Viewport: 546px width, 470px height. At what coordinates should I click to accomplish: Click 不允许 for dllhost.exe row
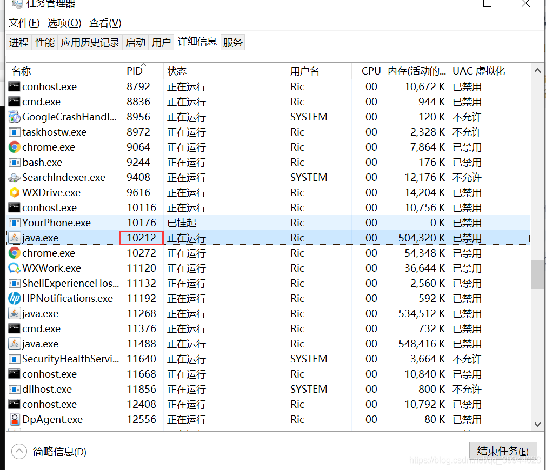467,390
